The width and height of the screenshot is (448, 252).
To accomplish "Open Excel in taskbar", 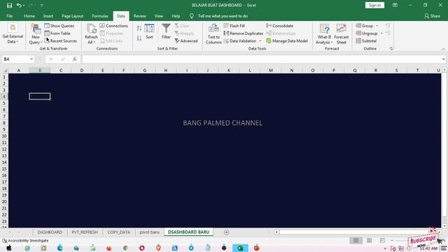I will click(x=240, y=248).
